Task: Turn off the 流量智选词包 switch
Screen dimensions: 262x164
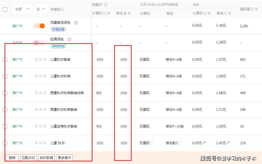Action: point(40,25)
